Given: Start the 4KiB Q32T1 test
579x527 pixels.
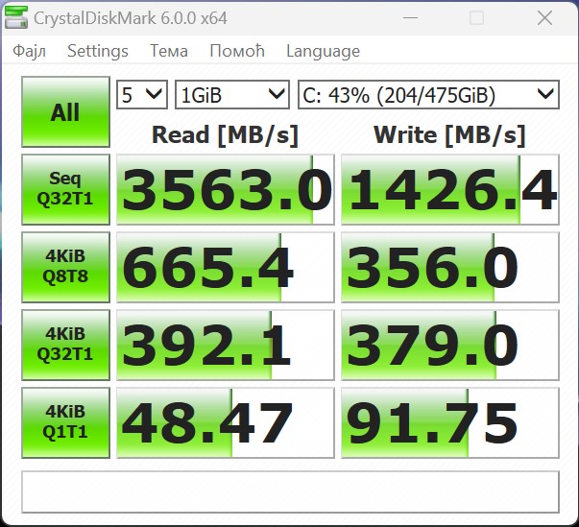Looking at the screenshot, I should [65, 345].
